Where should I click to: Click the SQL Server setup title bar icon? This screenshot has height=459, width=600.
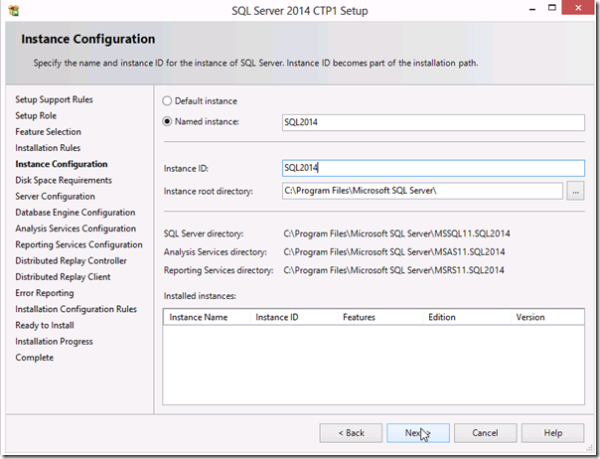pos(13,10)
